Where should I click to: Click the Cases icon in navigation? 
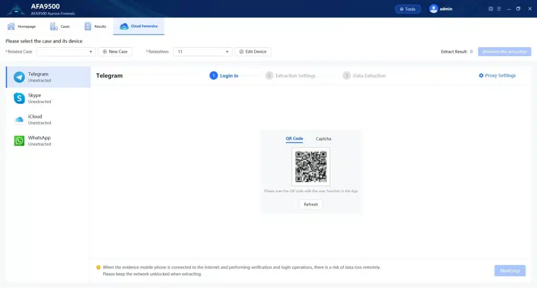tap(54, 26)
